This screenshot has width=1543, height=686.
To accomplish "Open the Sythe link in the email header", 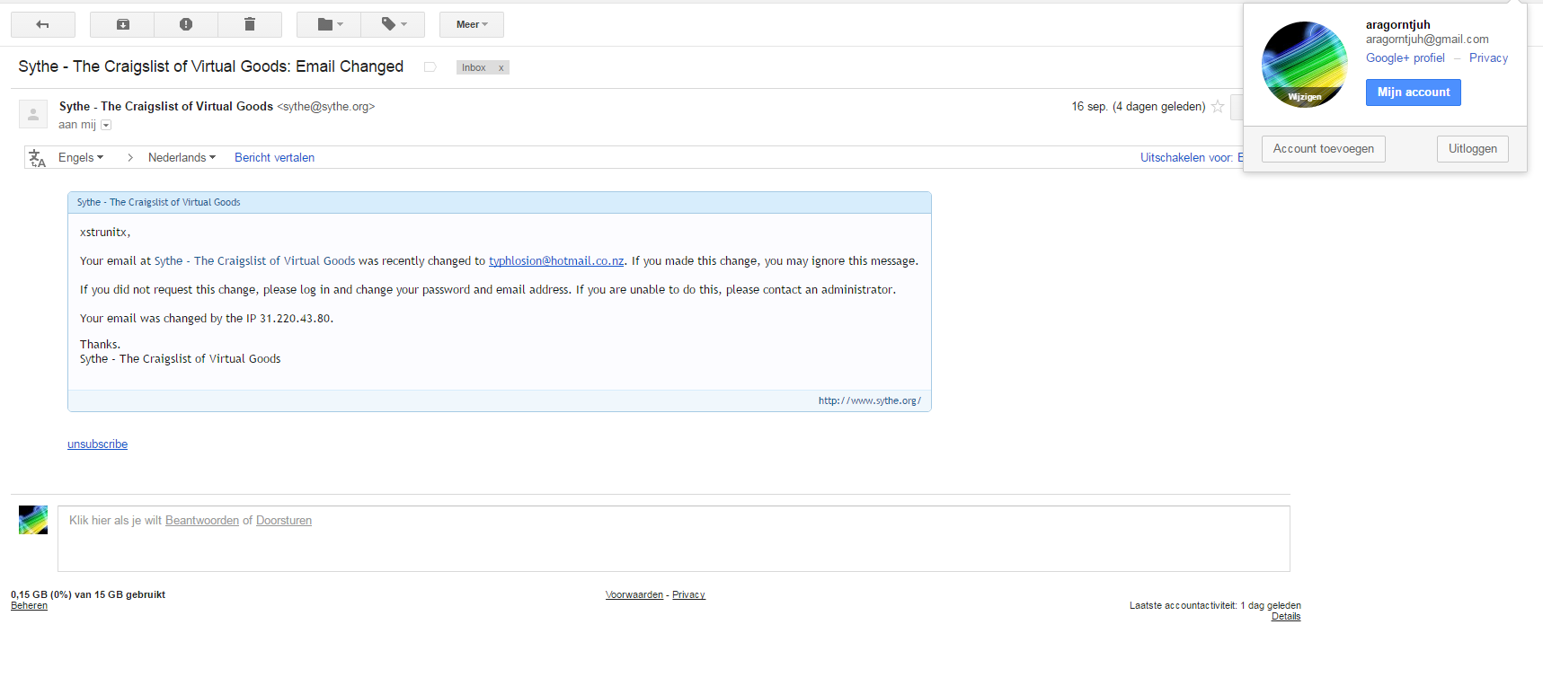I will [158, 202].
